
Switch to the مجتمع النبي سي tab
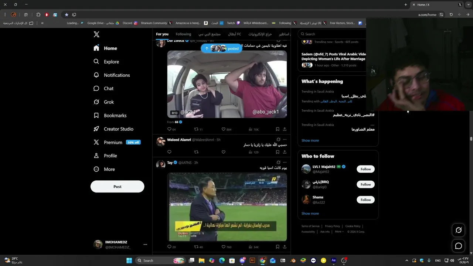210,34
